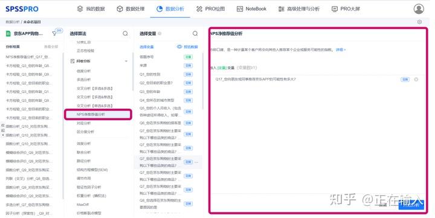Select 交叉分析【多选&单选】 algorithm
435x218 pixels.
[x=95, y=97]
